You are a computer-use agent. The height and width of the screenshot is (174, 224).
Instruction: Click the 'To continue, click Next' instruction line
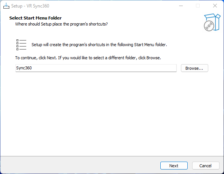point(88,58)
